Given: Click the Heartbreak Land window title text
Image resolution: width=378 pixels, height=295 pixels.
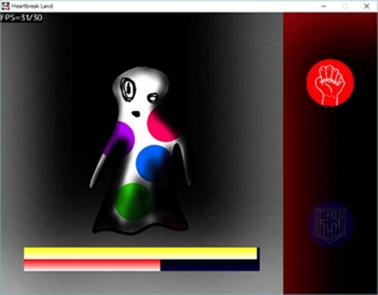Looking at the screenshot, I should 32,6.
